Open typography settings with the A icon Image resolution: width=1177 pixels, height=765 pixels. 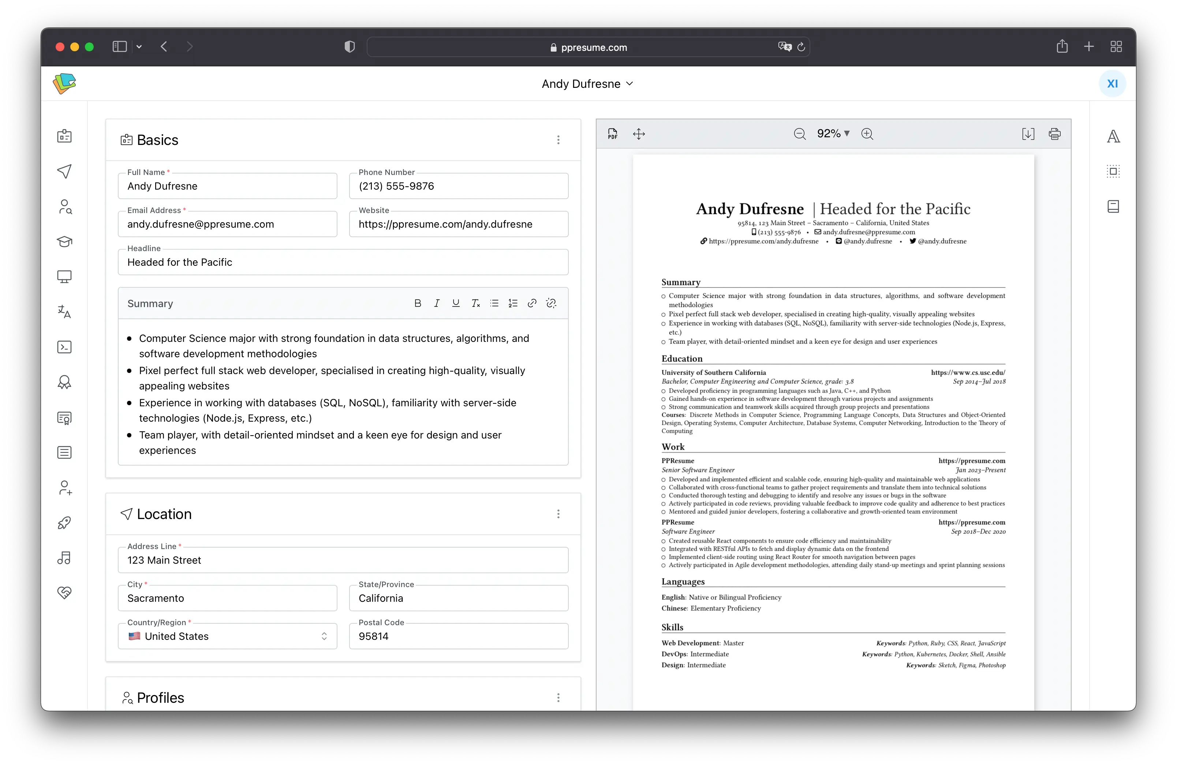pos(1114,137)
